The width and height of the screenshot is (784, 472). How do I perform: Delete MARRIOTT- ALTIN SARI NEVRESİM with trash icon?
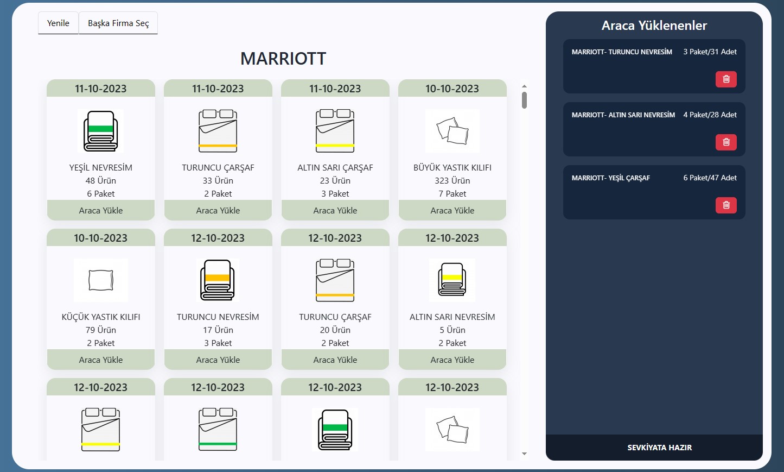tap(726, 142)
